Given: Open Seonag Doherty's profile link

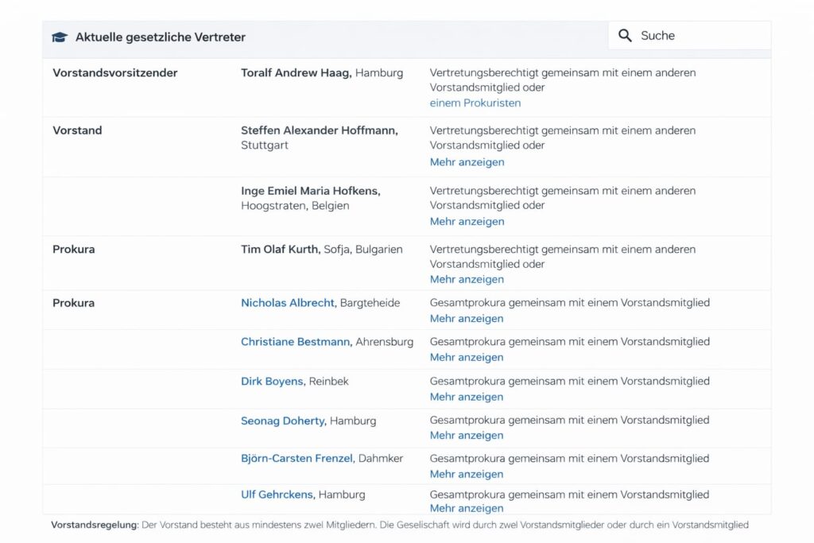Looking at the screenshot, I should (283, 421).
